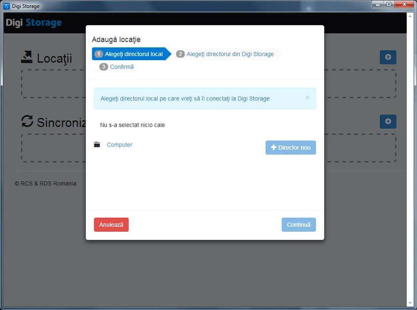Minimize the Digi Storage window
417x310 pixels.
pyautogui.click(x=377, y=4)
